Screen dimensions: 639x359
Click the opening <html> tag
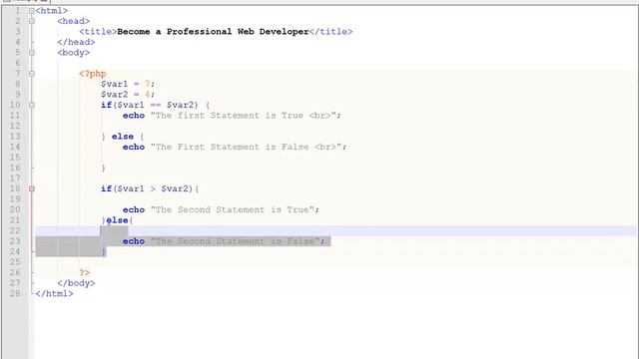[52, 11]
